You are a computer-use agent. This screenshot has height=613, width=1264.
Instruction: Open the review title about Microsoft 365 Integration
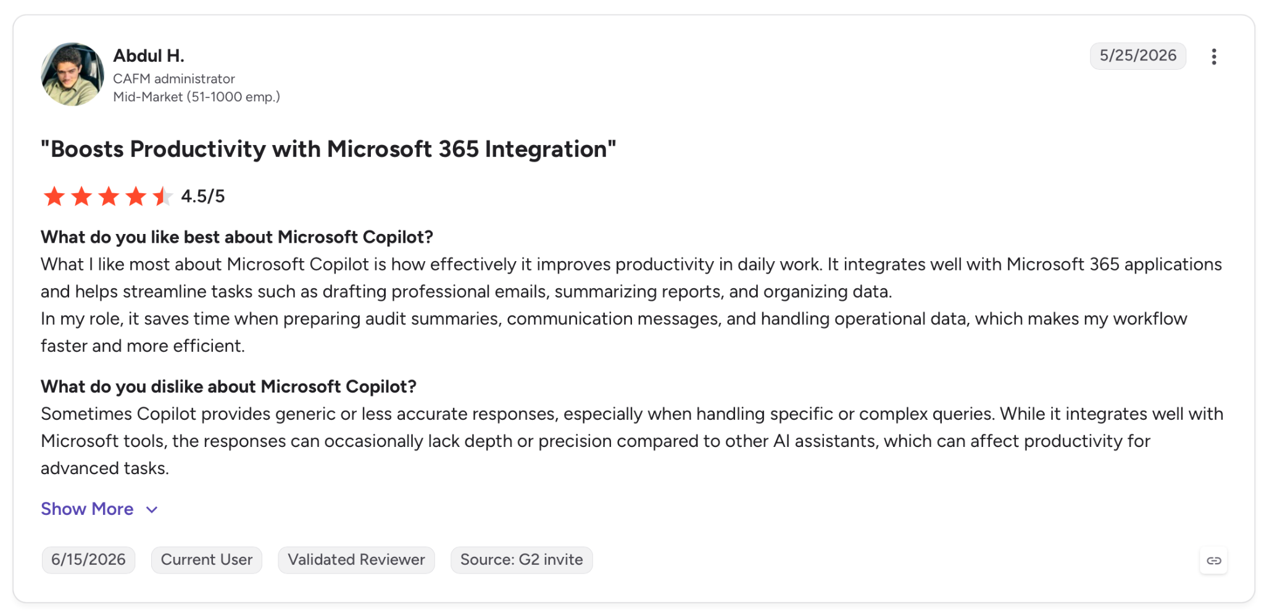328,149
